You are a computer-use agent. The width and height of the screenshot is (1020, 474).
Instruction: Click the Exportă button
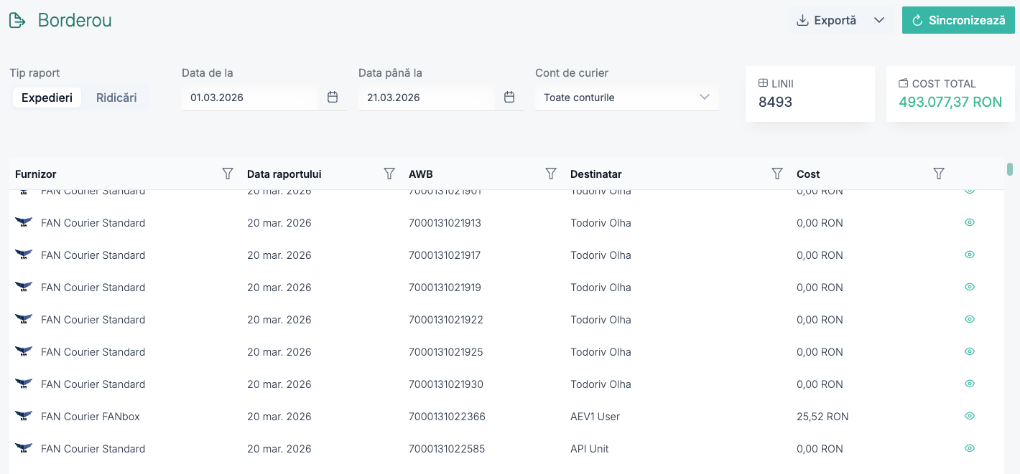[x=827, y=20]
